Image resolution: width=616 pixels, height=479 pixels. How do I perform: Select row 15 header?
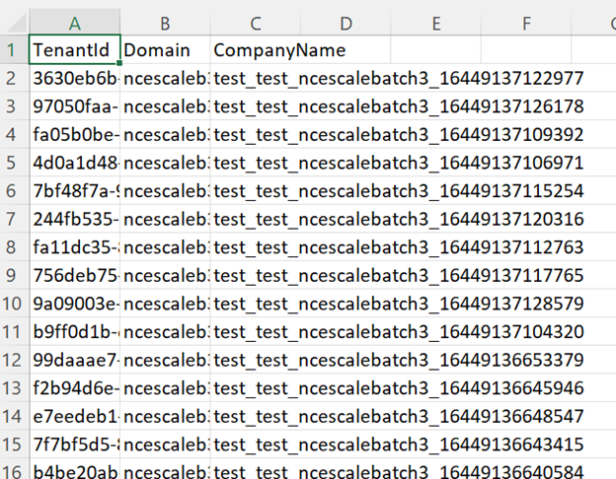tap(14, 444)
